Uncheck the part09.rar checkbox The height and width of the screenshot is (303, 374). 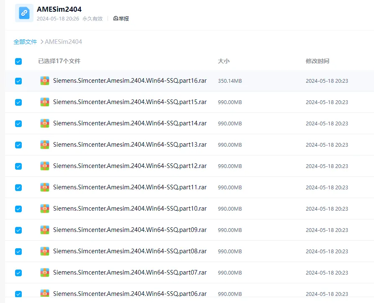[x=18, y=230]
